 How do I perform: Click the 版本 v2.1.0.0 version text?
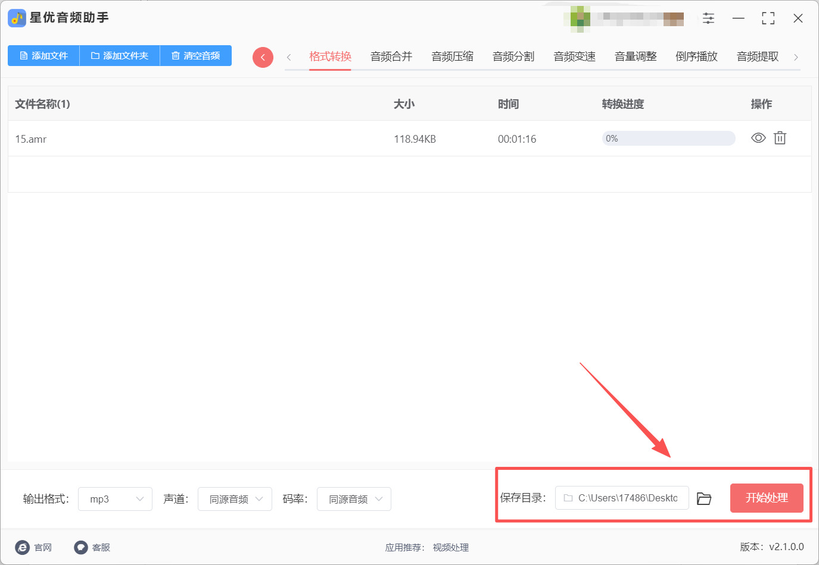(x=772, y=547)
